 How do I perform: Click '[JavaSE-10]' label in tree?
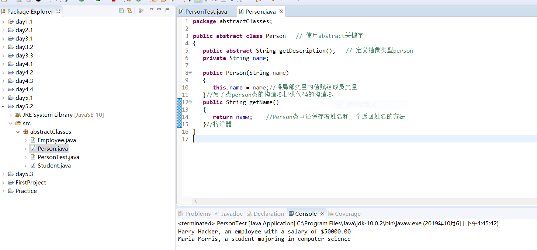click(89, 115)
